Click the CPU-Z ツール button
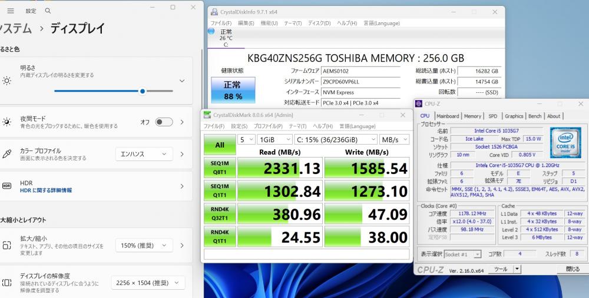The height and width of the screenshot is (298, 589). pos(500,269)
